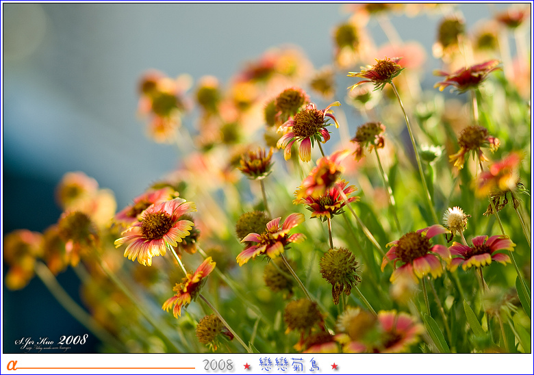534x375 pixels.
Task: Click the rightmost pink flower with yellow-tipped petals
Action: (x=481, y=251)
